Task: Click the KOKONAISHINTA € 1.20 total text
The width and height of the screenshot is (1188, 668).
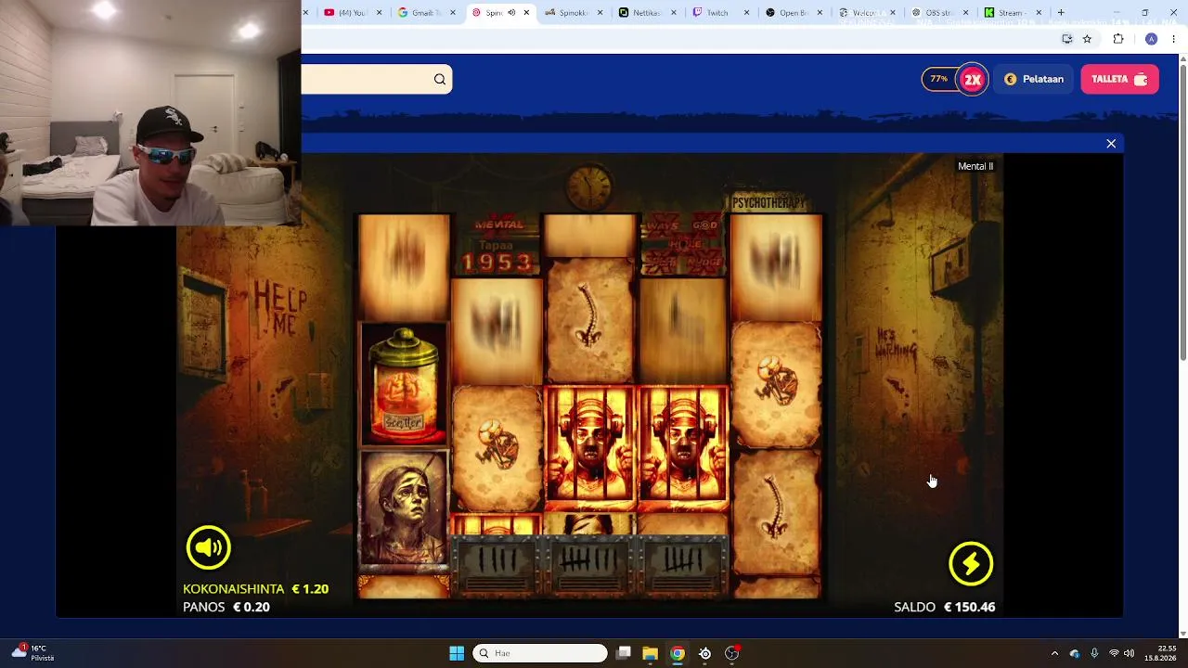Action: pyautogui.click(x=255, y=589)
